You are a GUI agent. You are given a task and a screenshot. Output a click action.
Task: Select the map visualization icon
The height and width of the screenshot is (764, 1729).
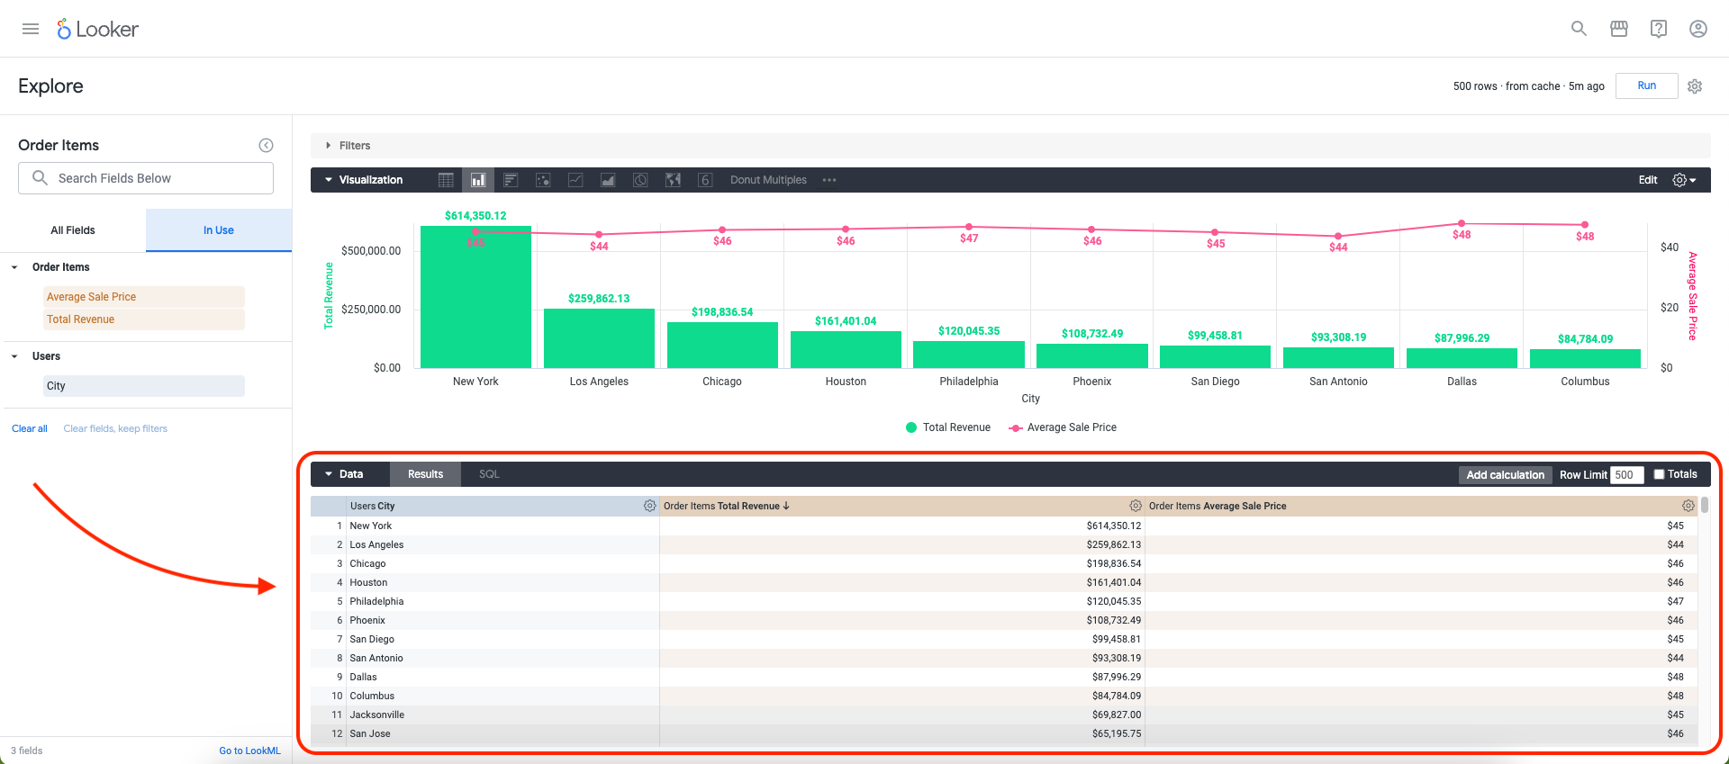[673, 180]
